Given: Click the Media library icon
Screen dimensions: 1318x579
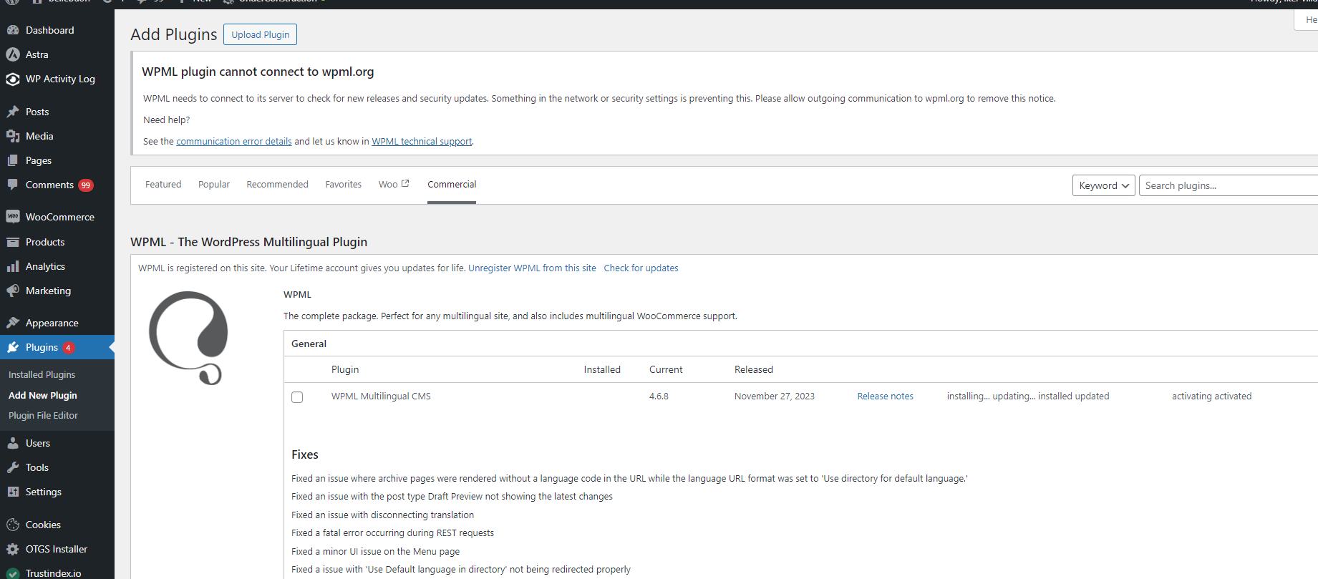Looking at the screenshot, I should pyautogui.click(x=13, y=136).
